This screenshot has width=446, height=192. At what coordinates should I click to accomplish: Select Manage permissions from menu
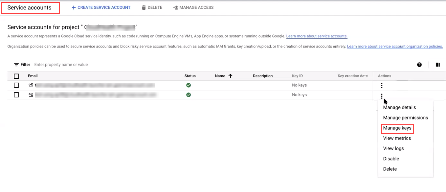pos(406,118)
